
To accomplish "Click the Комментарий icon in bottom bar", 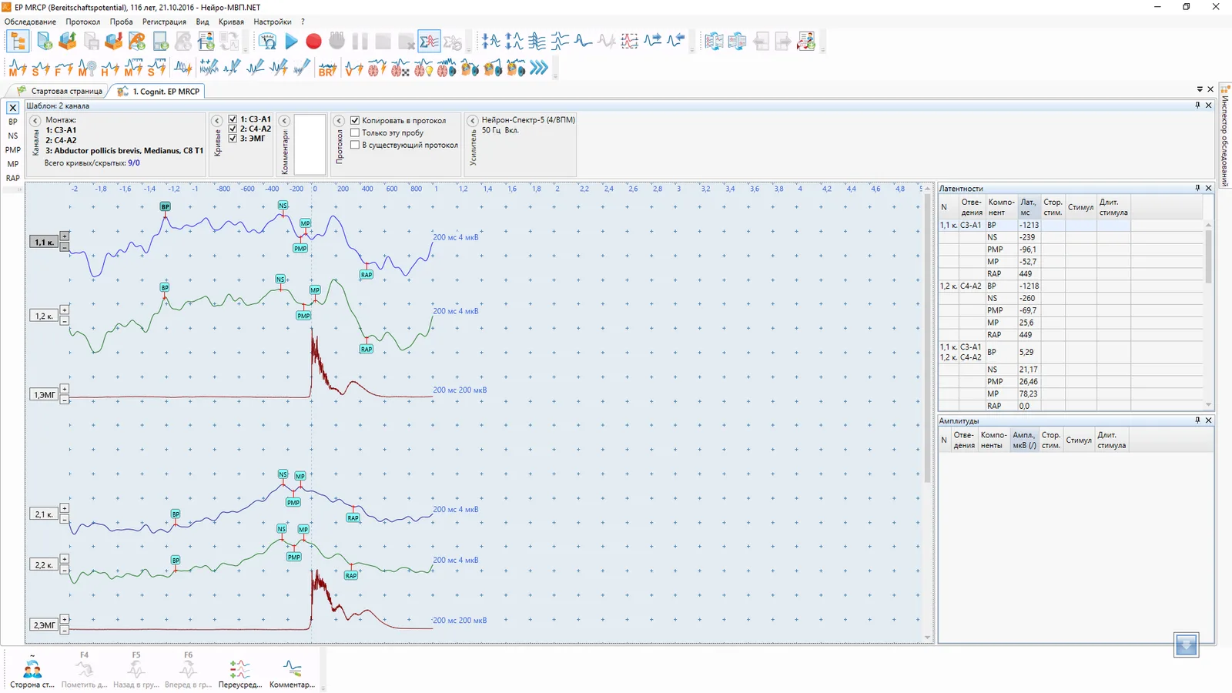I will pos(292,672).
